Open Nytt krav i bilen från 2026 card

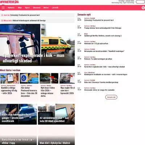(49, 87)
